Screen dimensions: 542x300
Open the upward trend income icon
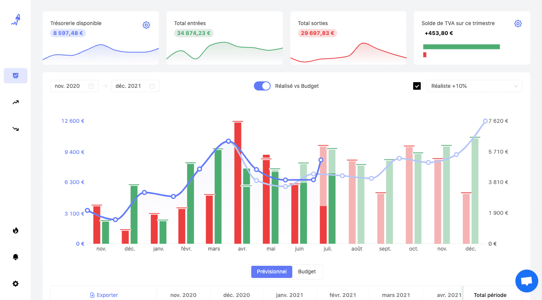[16, 102]
